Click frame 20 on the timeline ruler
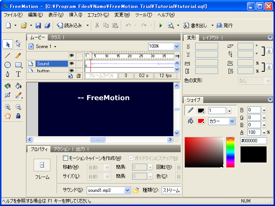The width and height of the screenshot is (275, 206). point(129,56)
